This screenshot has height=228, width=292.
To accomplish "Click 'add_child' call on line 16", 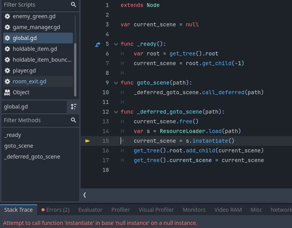I will coord(200,150).
